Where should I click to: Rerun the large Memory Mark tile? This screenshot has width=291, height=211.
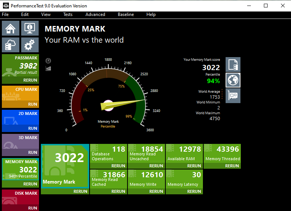[x=65, y=191]
